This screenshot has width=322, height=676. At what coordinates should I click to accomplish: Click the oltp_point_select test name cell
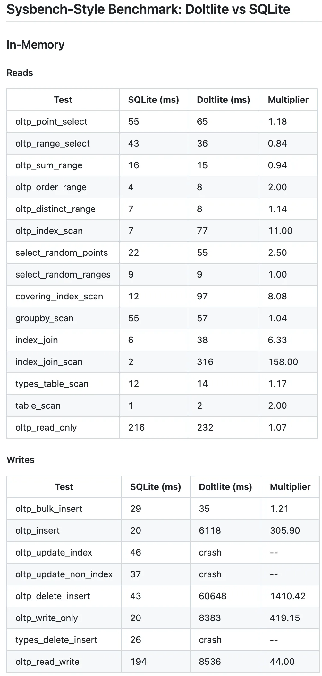point(51,121)
